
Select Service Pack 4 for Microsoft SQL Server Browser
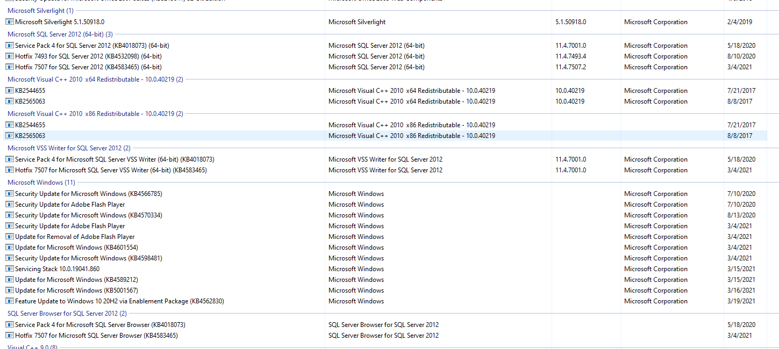[x=100, y=325]
